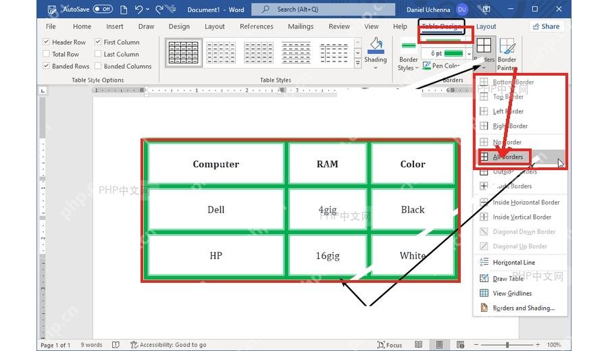Open the Shading dropdown arrow
The width and height of the screenshot is (608, 351).
coord(376,67)
